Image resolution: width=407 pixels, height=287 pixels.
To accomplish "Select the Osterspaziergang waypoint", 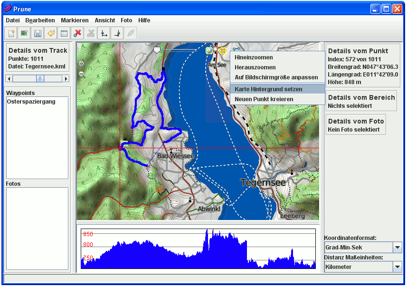I will [31, 102].
